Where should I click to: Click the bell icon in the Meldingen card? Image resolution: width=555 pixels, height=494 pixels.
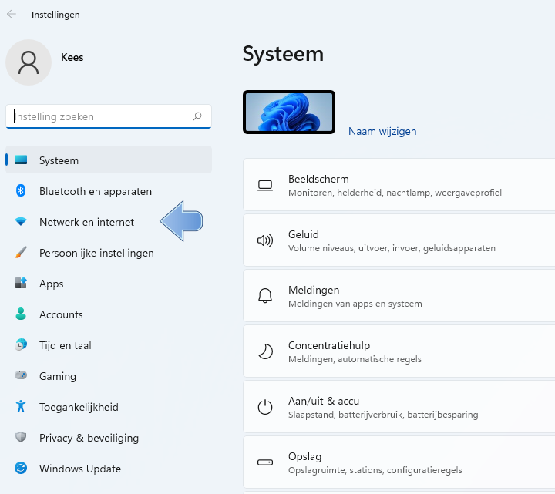(x=264, y=296)
